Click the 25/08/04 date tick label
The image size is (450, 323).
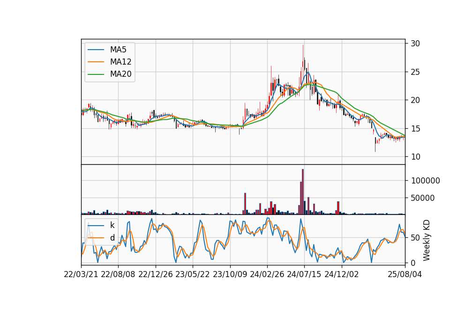pyautogui.click(x=405, y=274)
